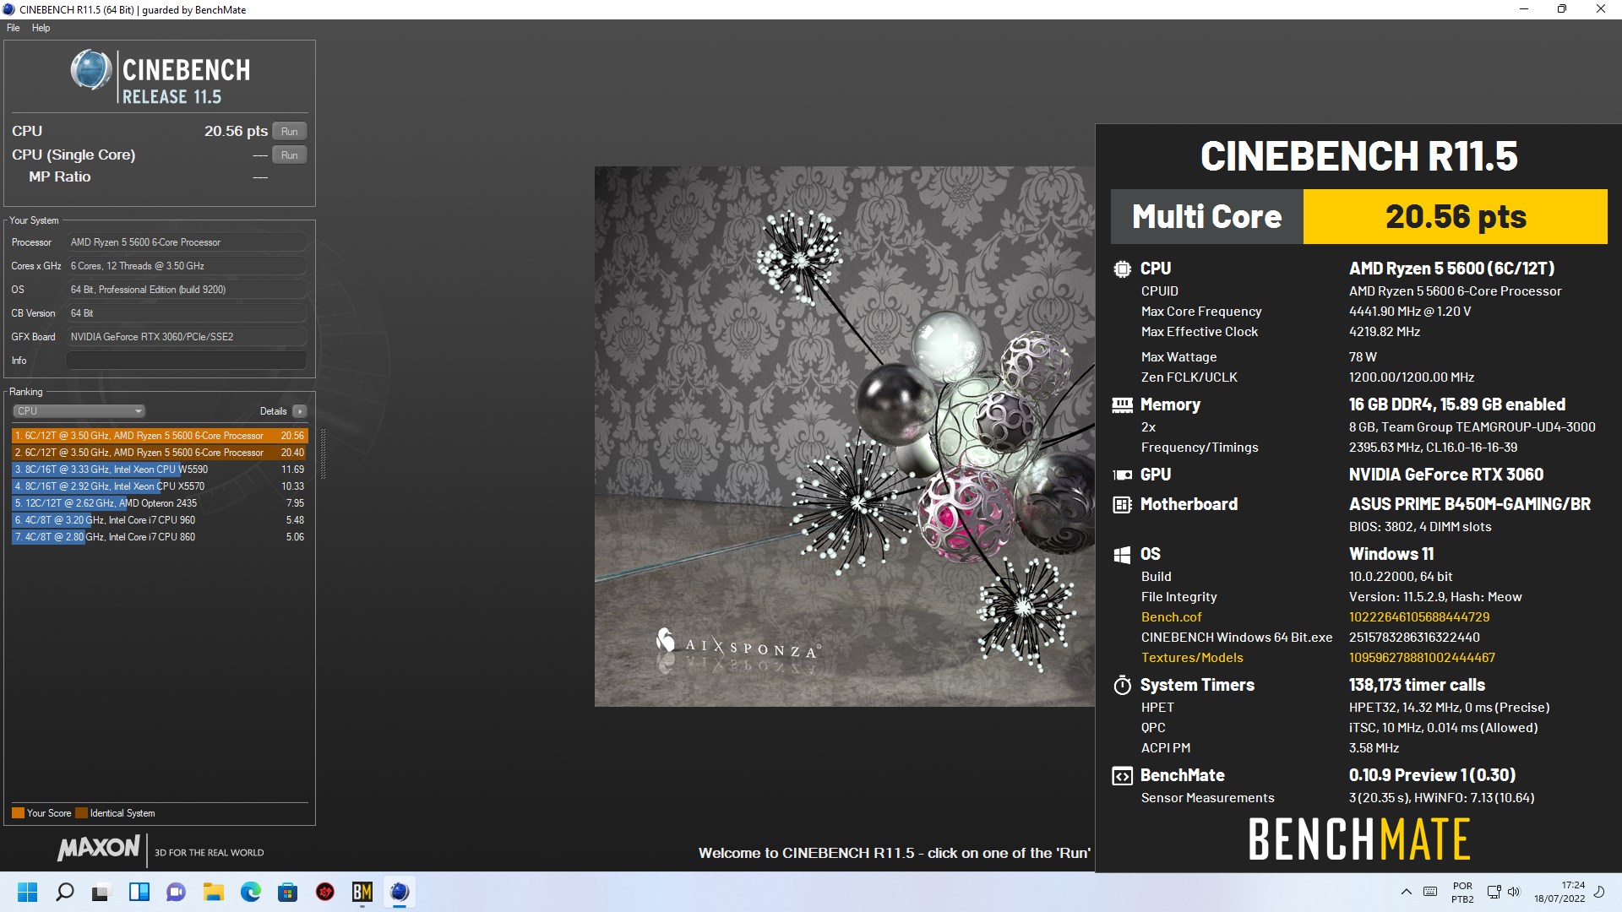Click the Textures/Models hash value

[1422, 658]
